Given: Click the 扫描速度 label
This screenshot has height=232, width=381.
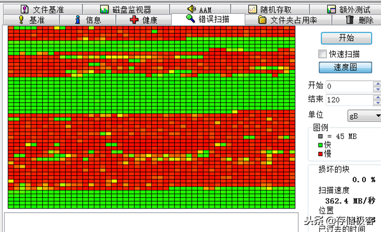Looking at the screenshot, I should [334, 190].
